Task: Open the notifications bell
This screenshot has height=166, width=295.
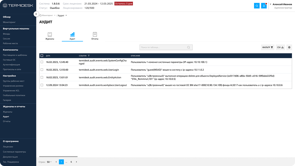Action: (x=264, y=6)
